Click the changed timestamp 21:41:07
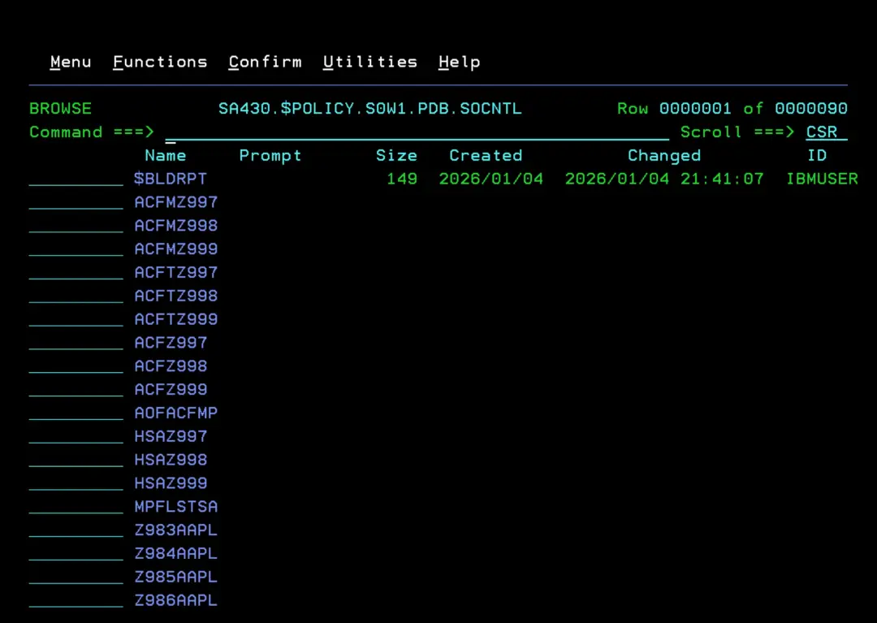Image resolution: width=877 pixels, height=623 pixels. click(x=722, y=179)
